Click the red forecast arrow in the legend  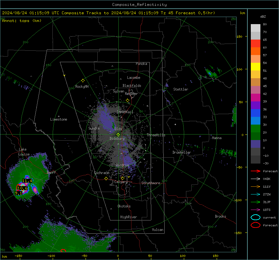tap(255, 171)
